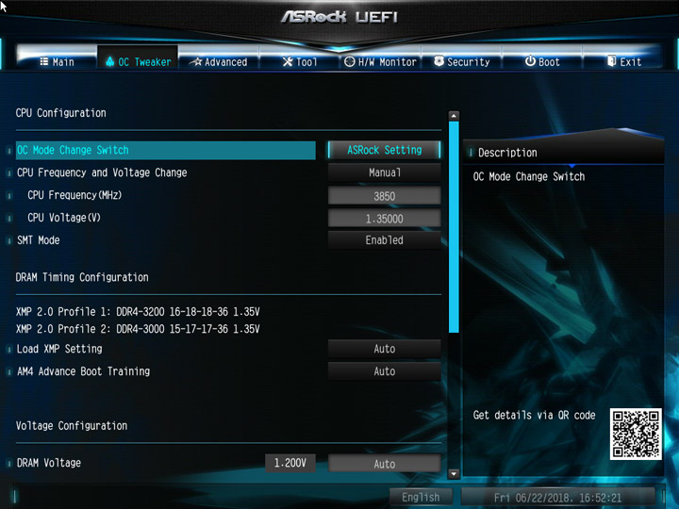The width and height of the screenshot is (679, 509).
Task: Select AM4 Advance Boot Training label
Action: click(x=83, y=371)
